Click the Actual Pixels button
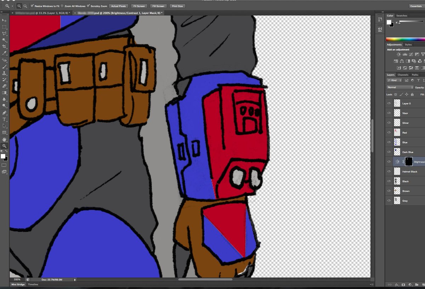 119,6
